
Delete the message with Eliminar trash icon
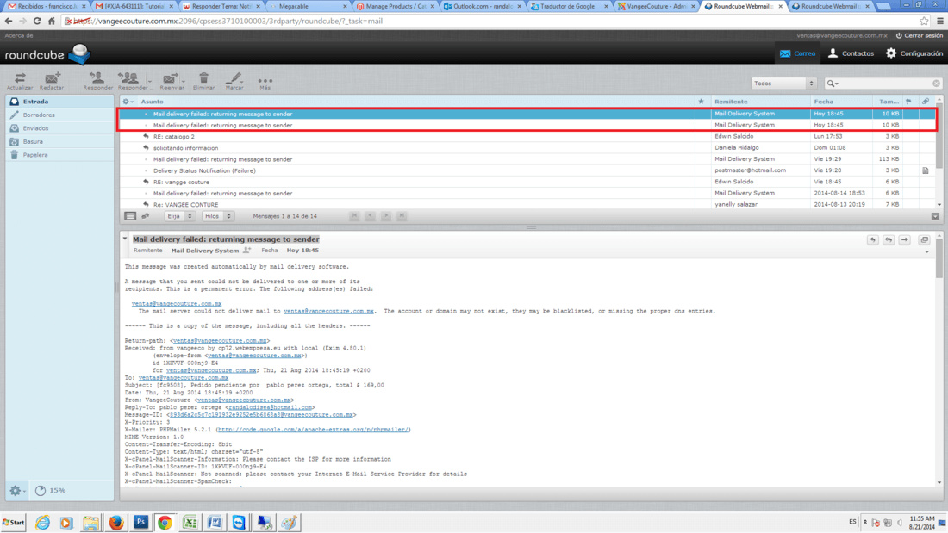pyautogui.click(x=203, y=81)
